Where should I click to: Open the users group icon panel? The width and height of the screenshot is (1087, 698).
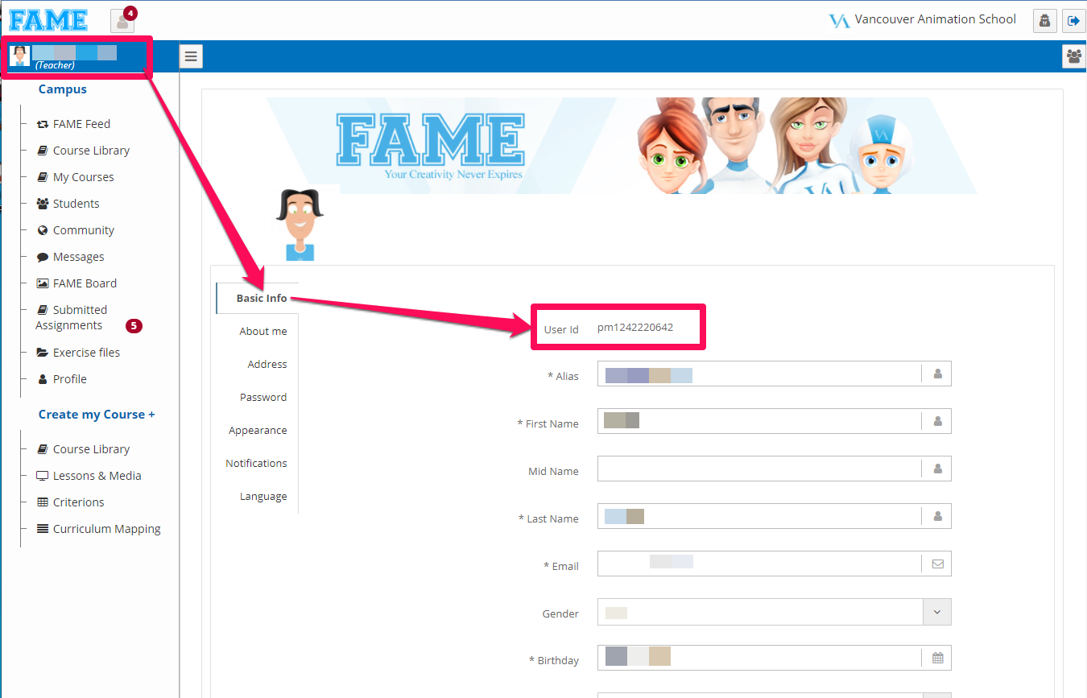pyautogui.click(x=1074, y=56)
